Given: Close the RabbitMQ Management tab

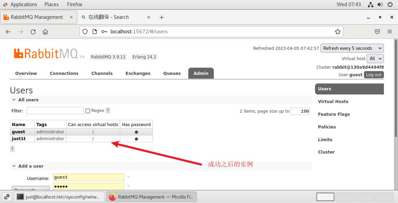Looking at the screenshot, I should point(71,17).
